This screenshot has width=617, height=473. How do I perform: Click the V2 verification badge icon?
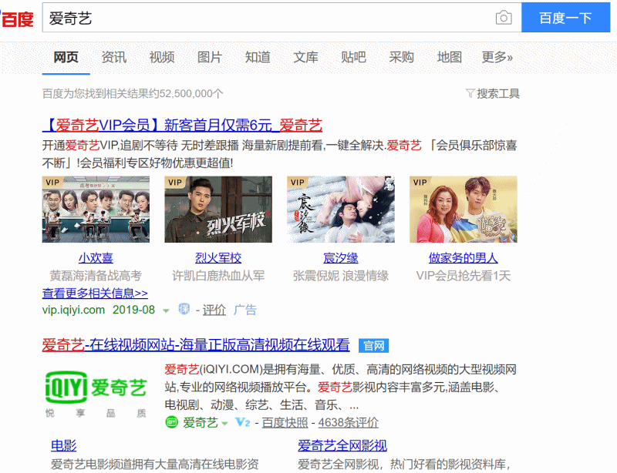pos(242,423)
